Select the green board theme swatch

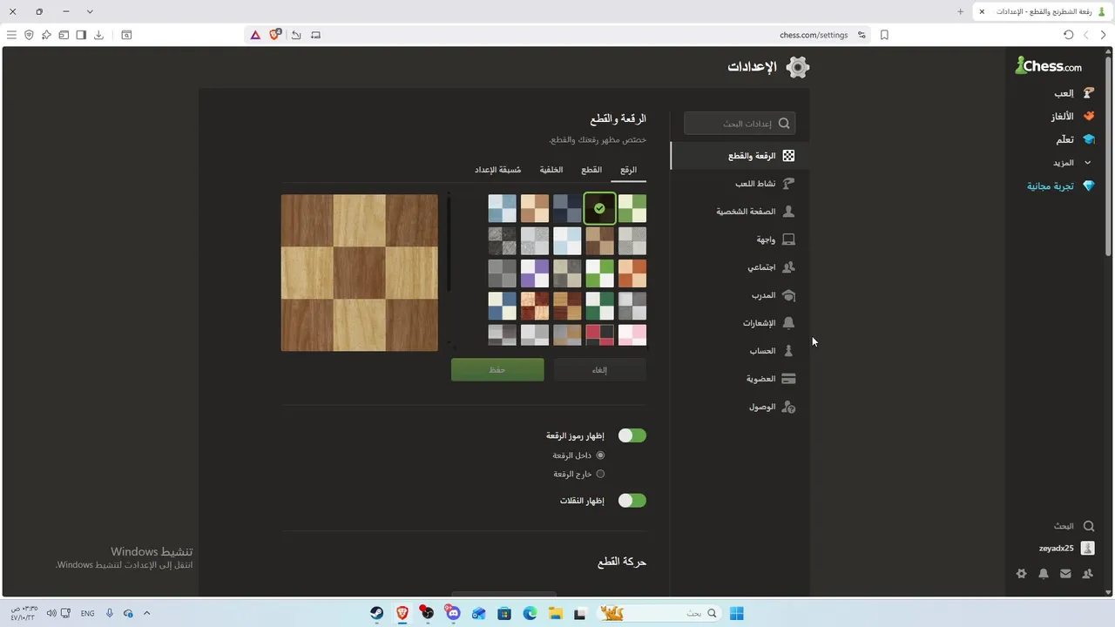tap(632, 209)
